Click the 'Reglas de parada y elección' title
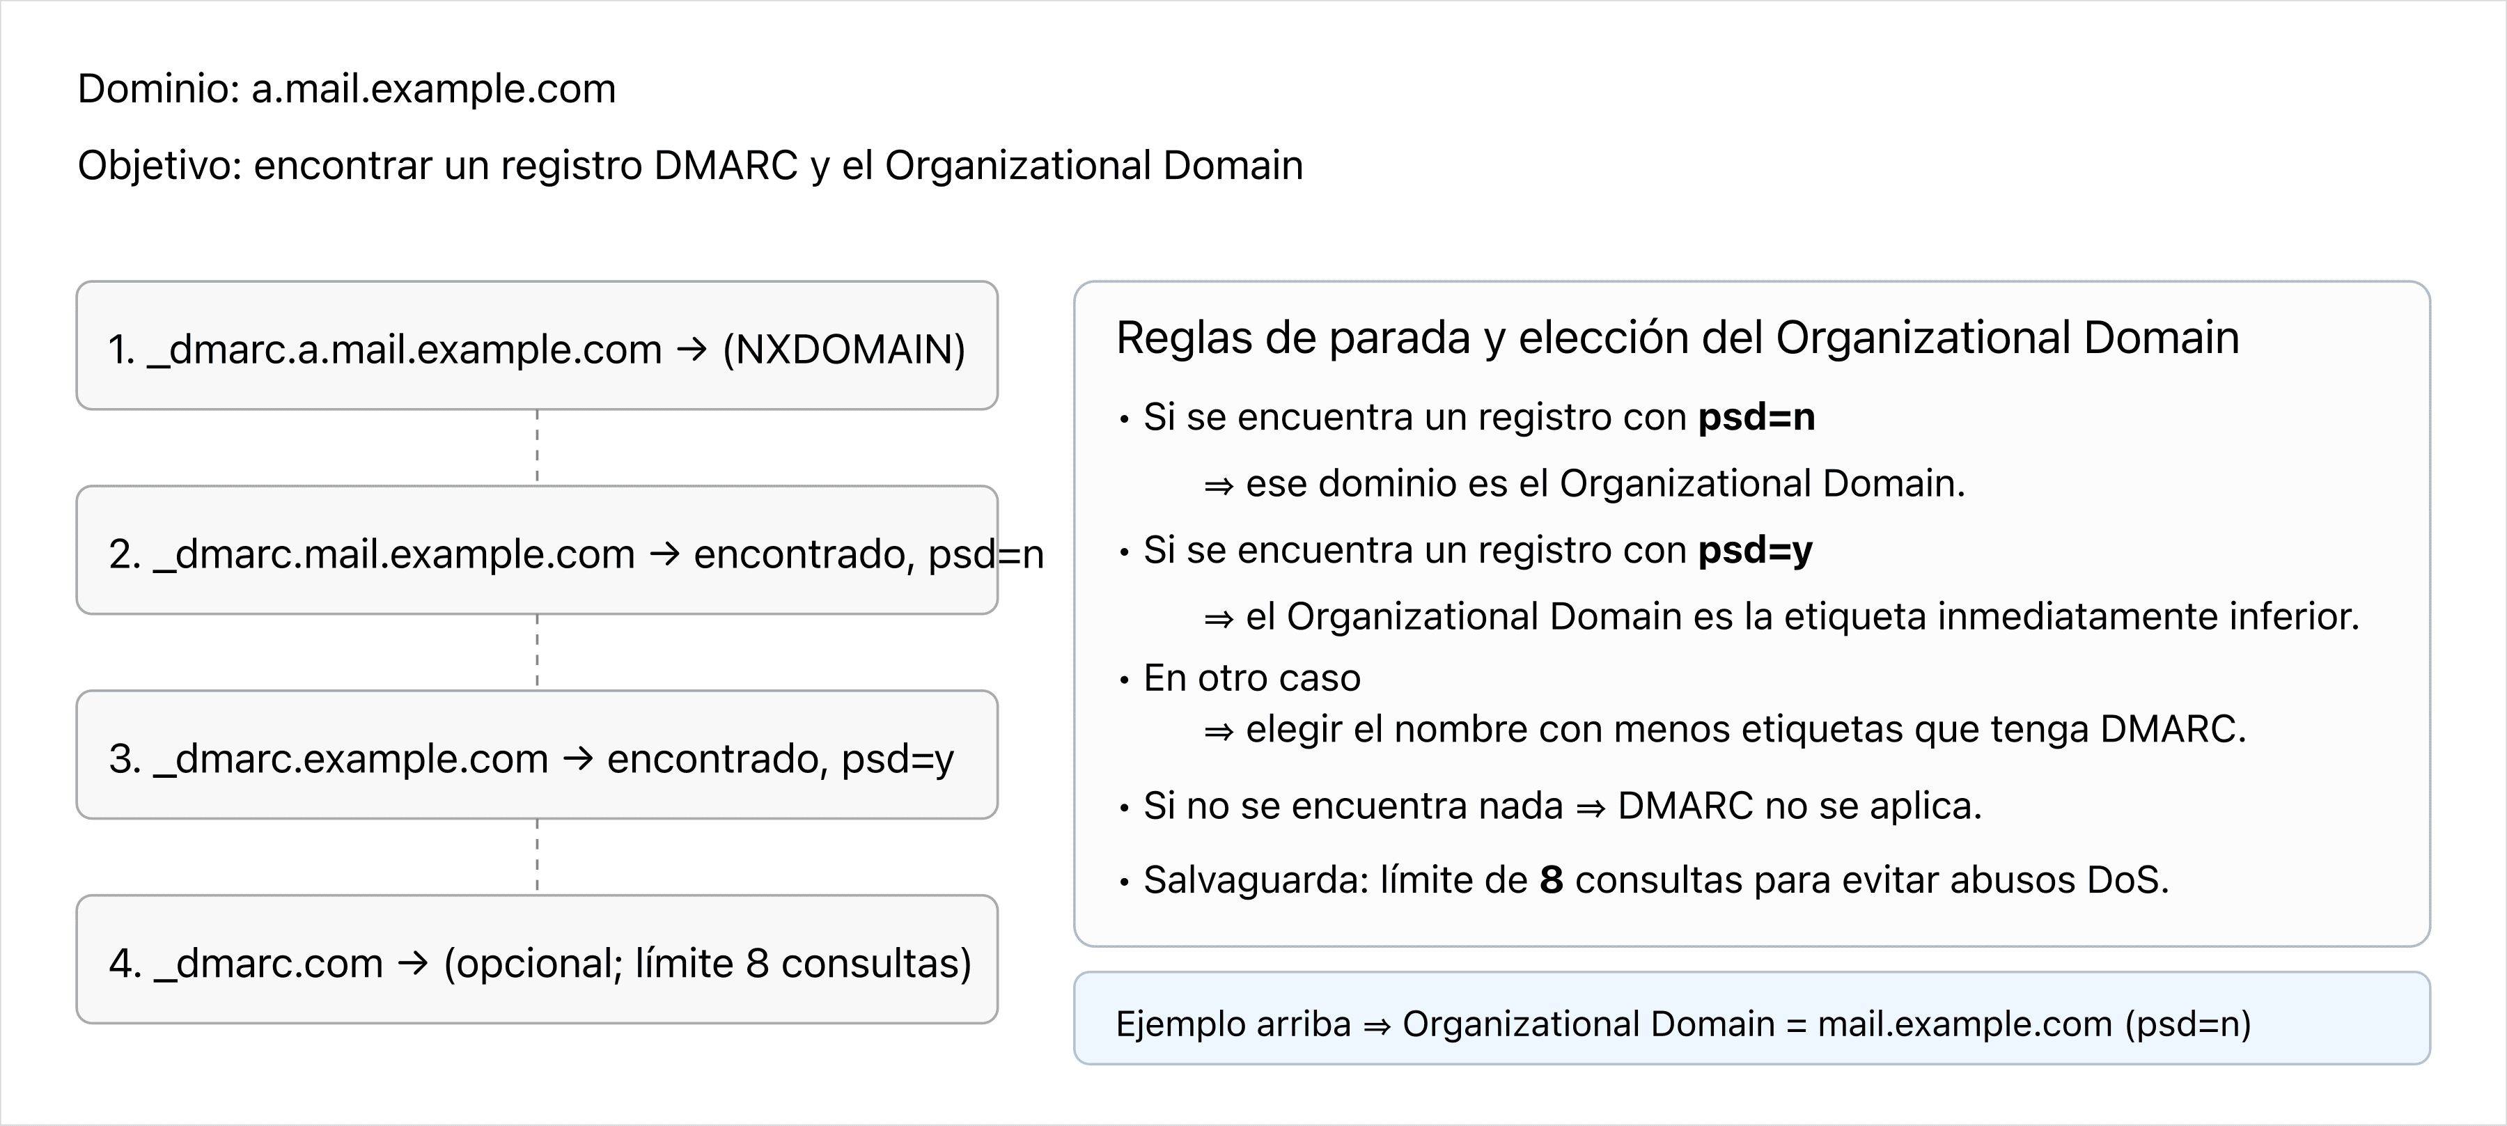This screenshot has width=2507, height=1126. coord(1677,338)
